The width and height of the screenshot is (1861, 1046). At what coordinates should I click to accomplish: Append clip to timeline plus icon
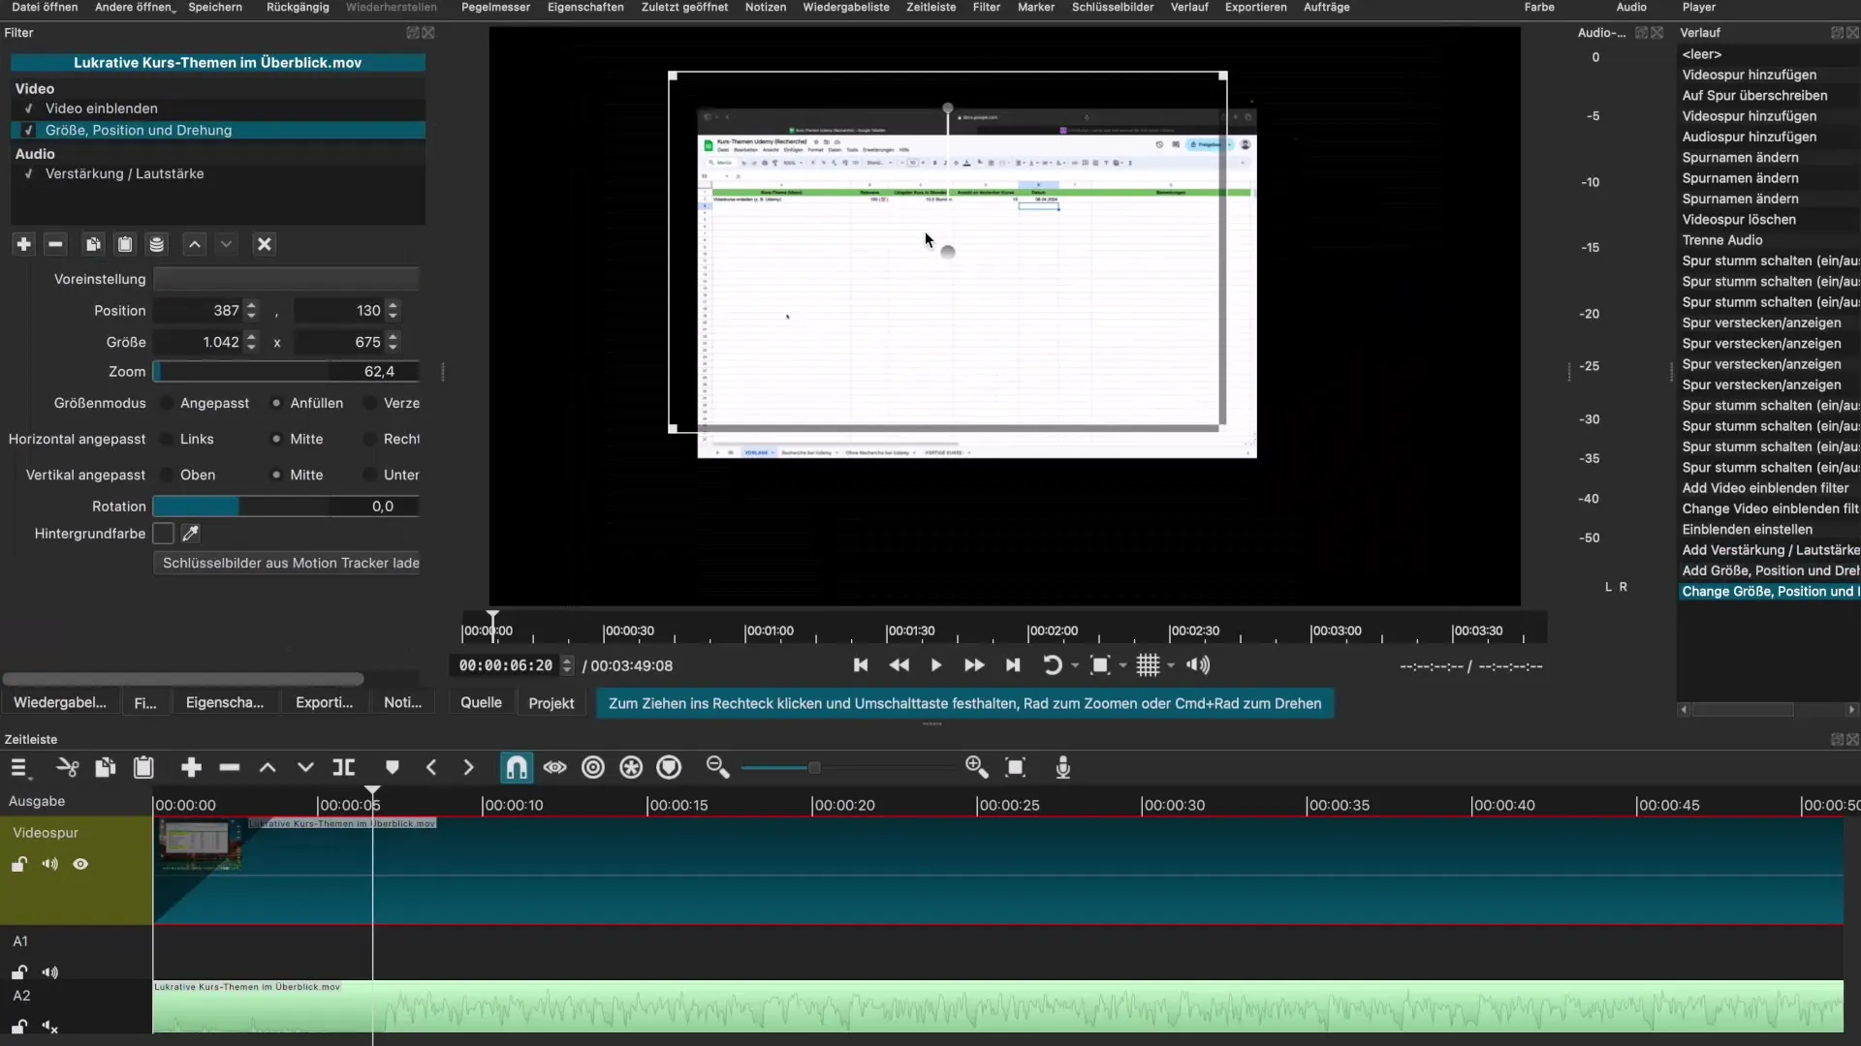pyautogui.click(x=191, y=768)
